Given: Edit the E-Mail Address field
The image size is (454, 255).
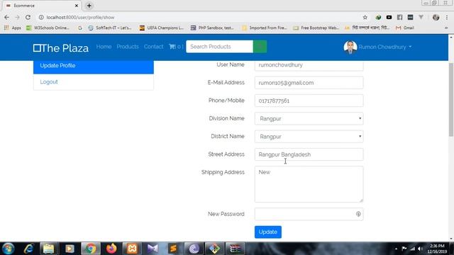Looking at the screenshot, I should 309,83.
